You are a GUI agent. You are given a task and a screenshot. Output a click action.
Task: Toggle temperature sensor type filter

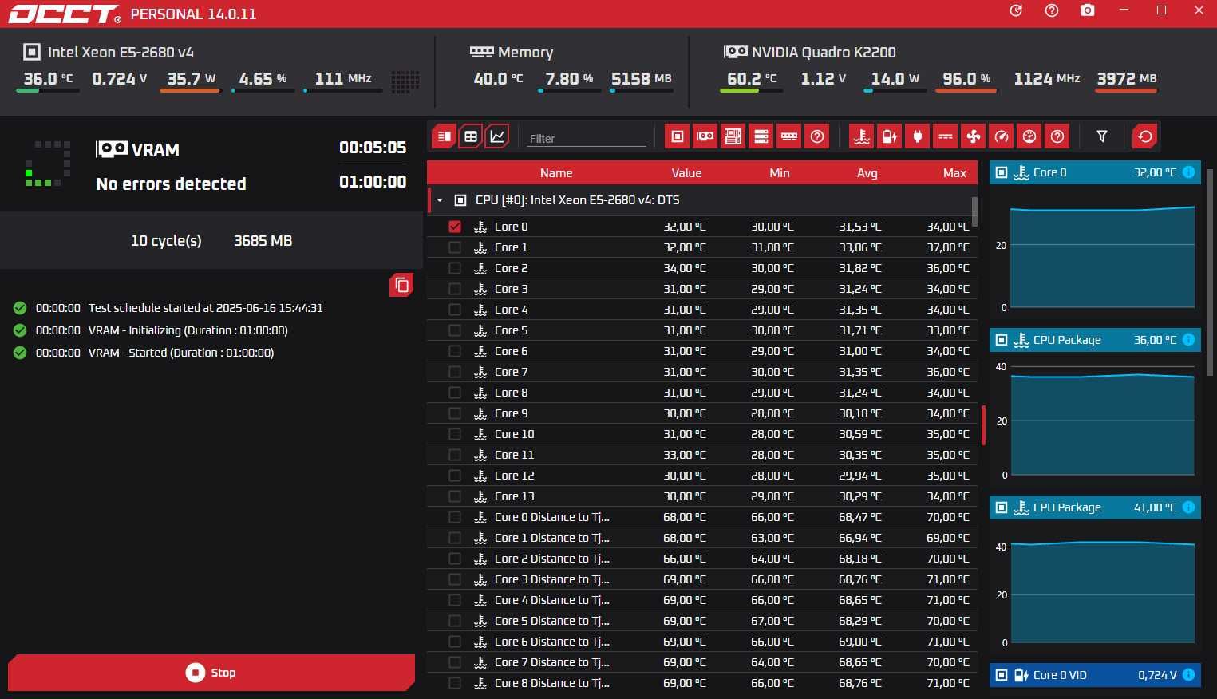click(862, 136)
